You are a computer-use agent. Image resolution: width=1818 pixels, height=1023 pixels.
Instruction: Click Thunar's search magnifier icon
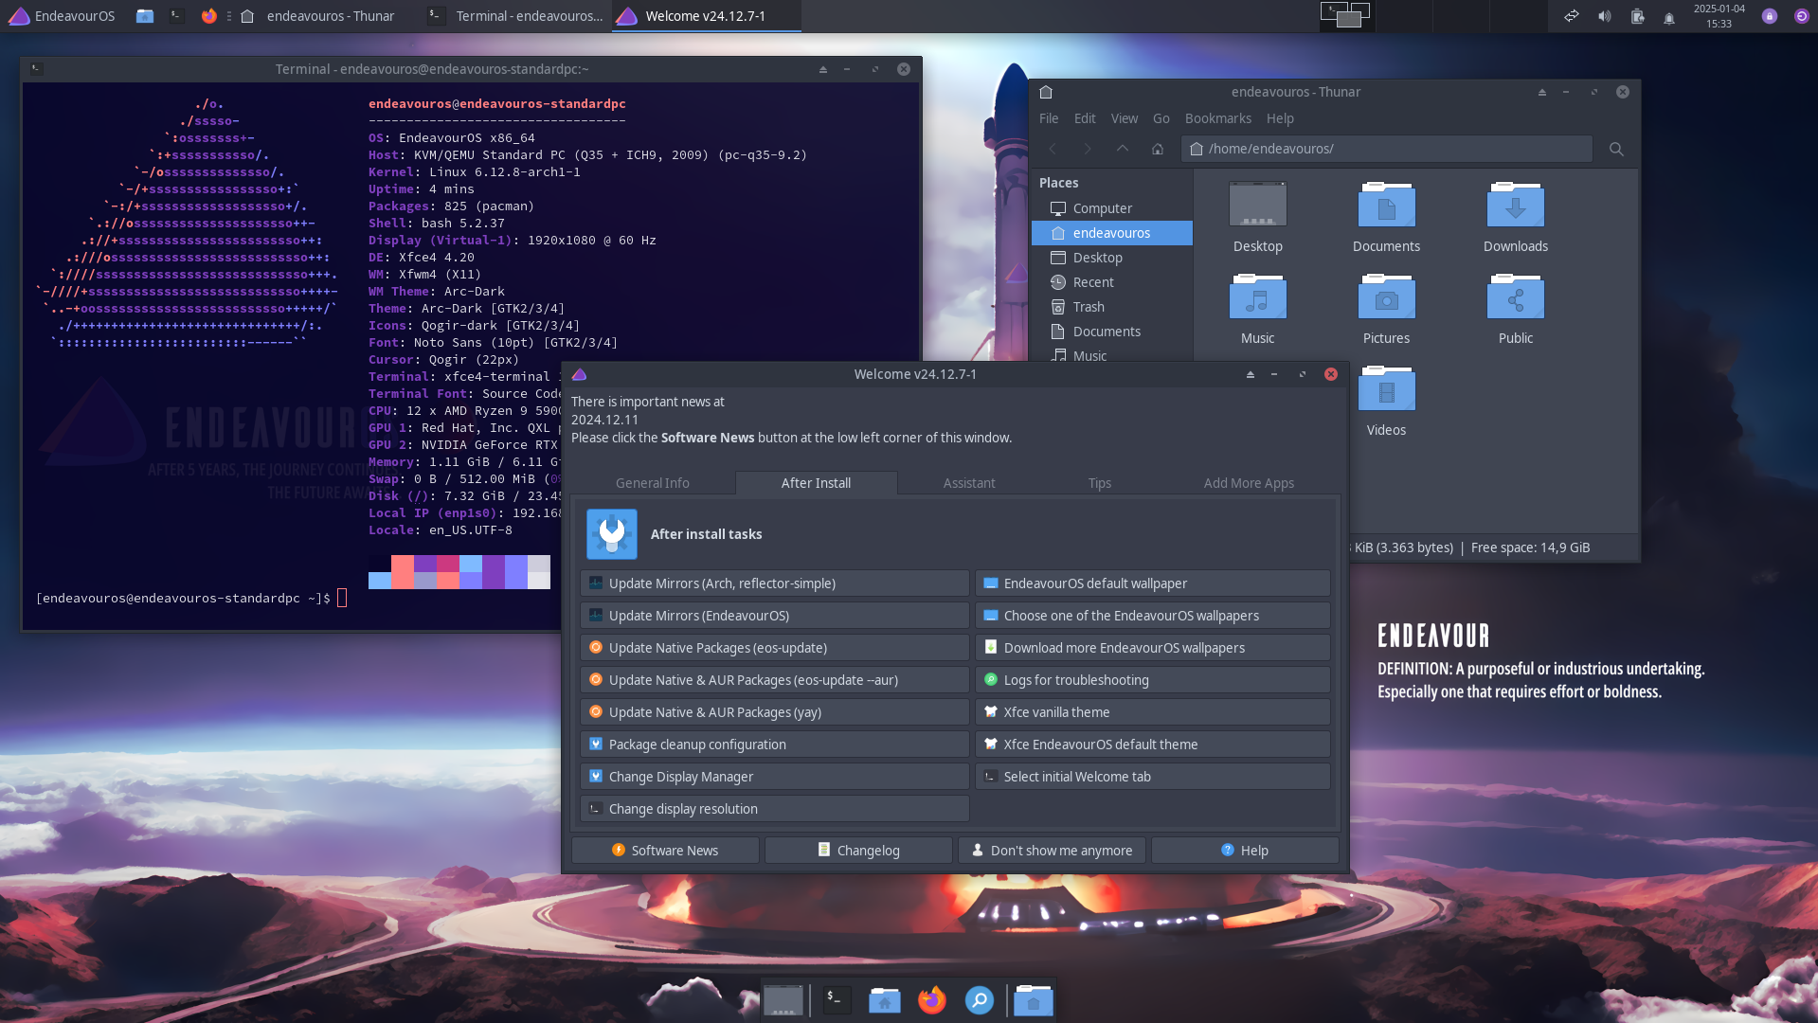point(1616,149)
